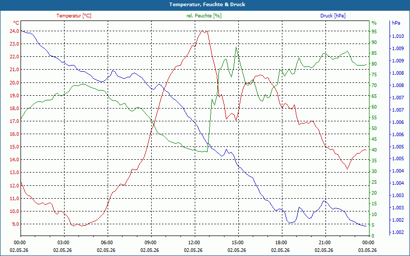
Task: Click the red temperature peak near 12:30
Action: pyautogui.click(x=202, y=31)
